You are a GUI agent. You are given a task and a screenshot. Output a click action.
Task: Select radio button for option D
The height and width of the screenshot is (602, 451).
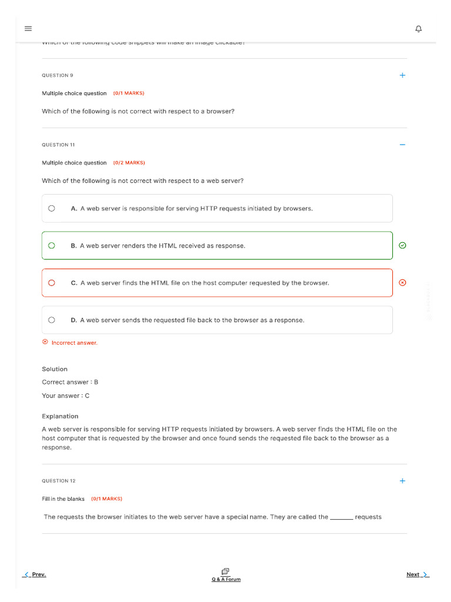(52, 320)
